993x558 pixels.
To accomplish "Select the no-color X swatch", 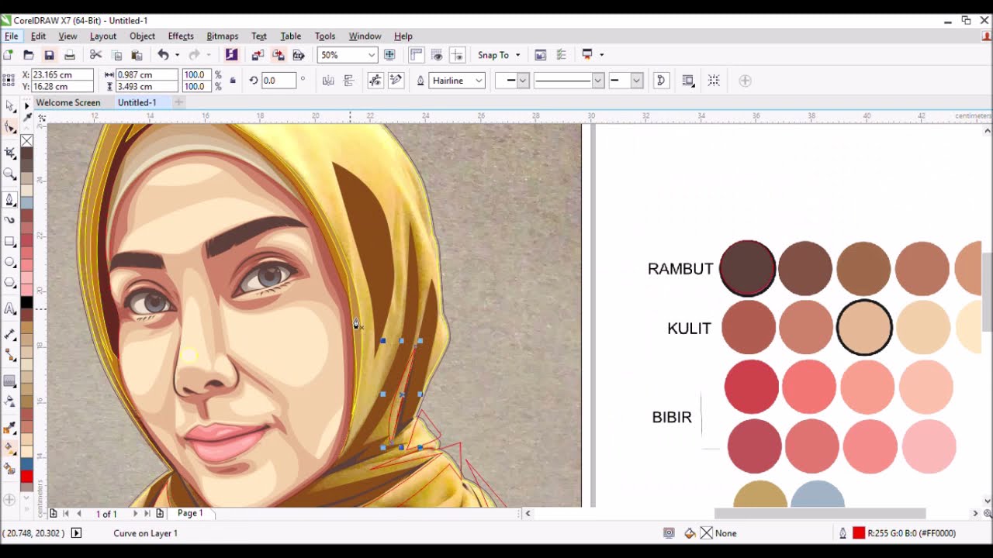I will [x=26, y=140].
